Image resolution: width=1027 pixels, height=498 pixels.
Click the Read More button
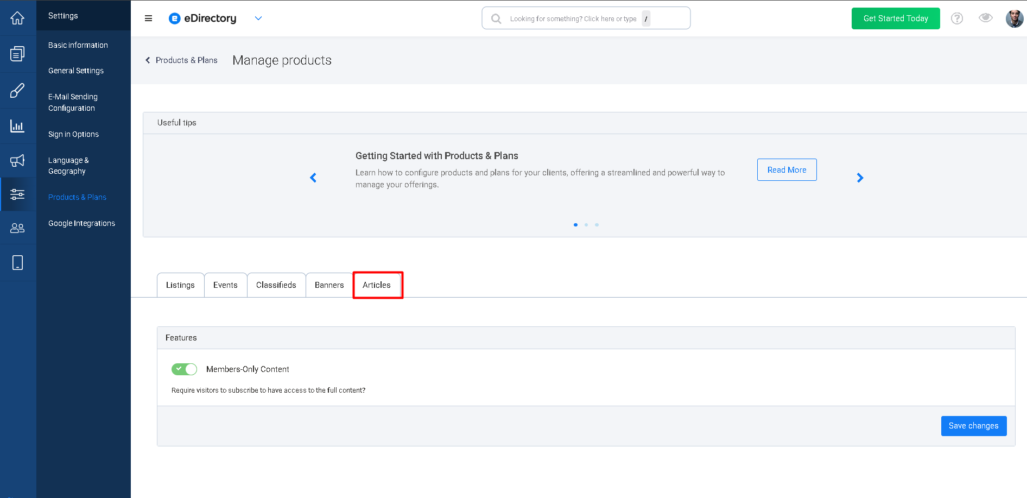787,170
